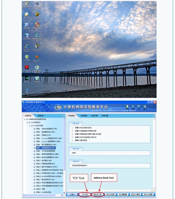Open the UltraEdit desktop shortcut
Image resolution: width=175 pixels, height=199 pixels.
[37, 15]
